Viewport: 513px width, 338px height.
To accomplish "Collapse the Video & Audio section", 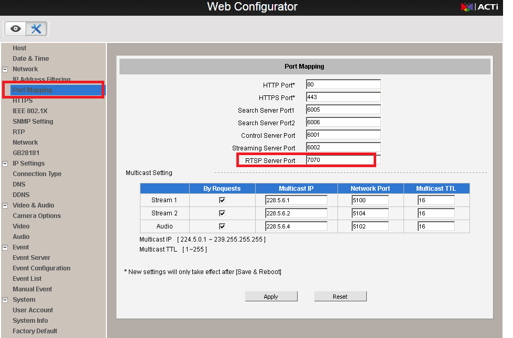I will click(5, 205).
